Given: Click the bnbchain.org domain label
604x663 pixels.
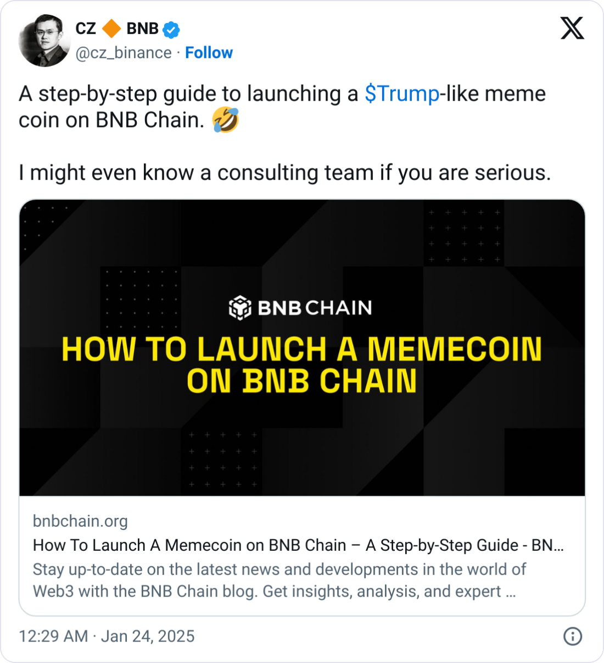Looking at the screenshot, I should tap(80, 521).
